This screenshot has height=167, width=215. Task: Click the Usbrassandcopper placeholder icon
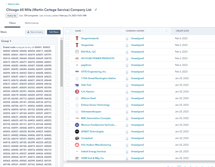(77, 112)
